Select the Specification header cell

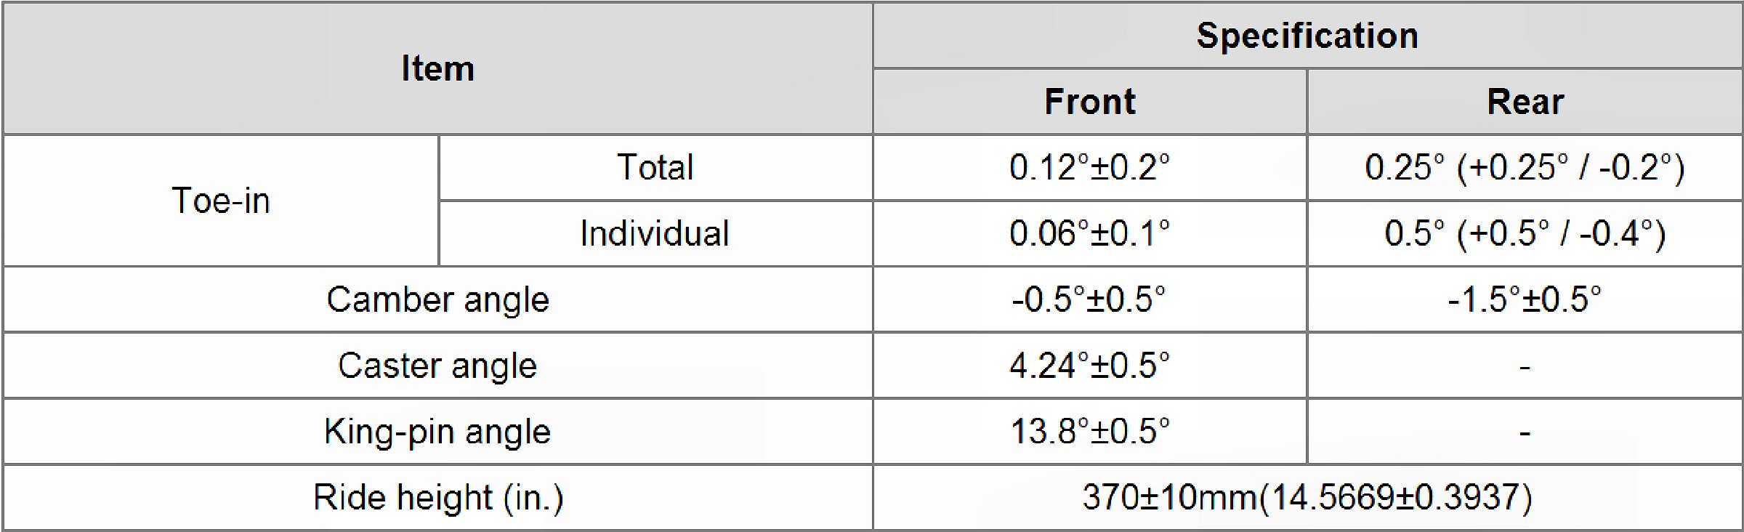(1307, 36)
